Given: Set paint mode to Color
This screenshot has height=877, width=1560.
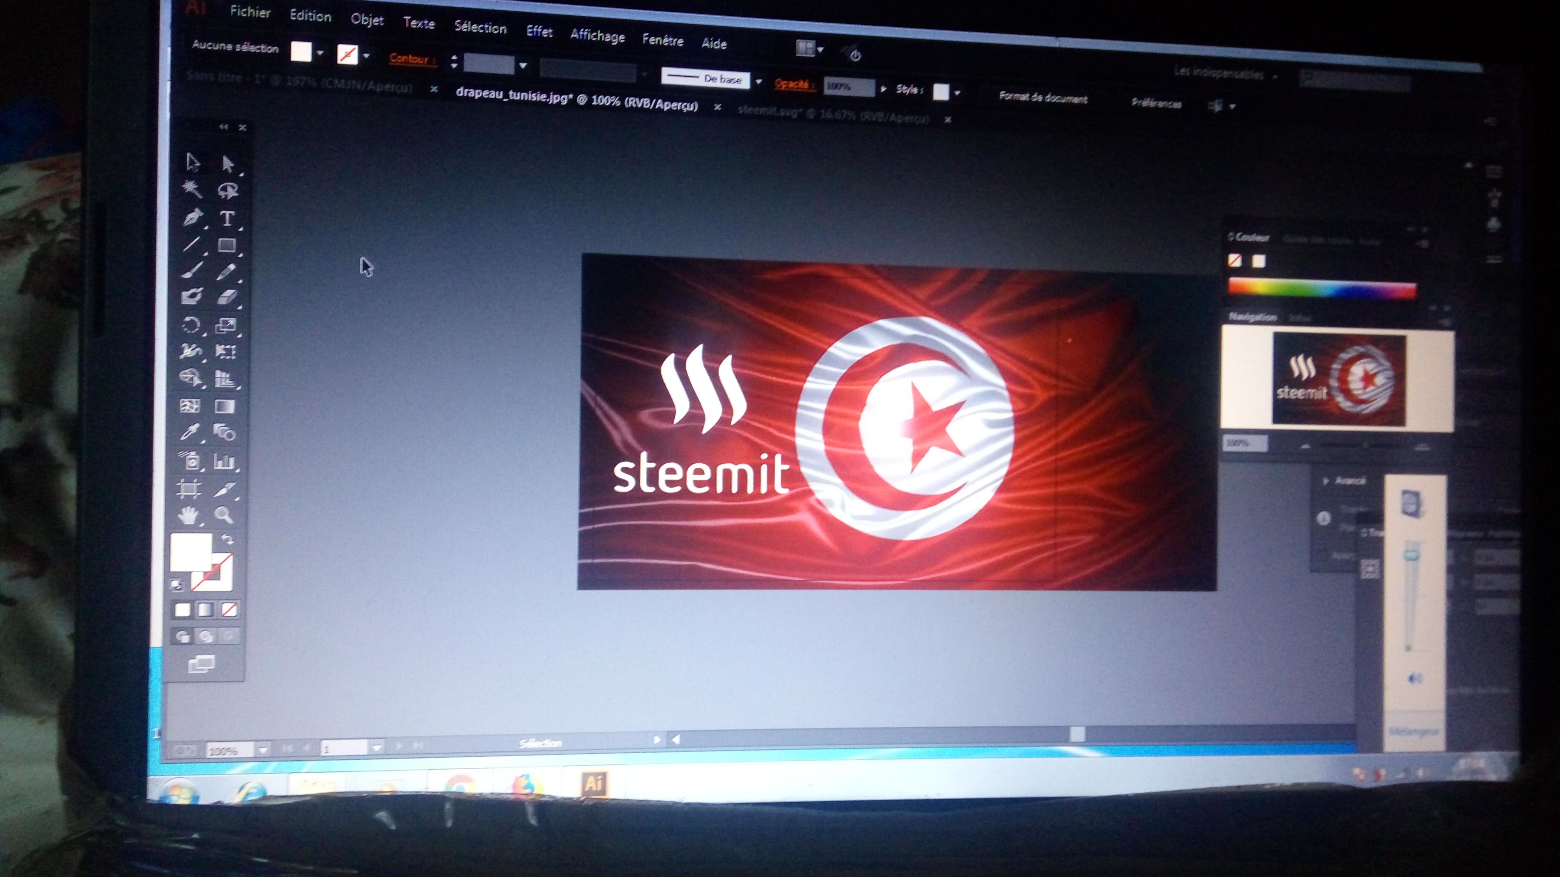Looking at the screenshot, I should pos(182,609).
